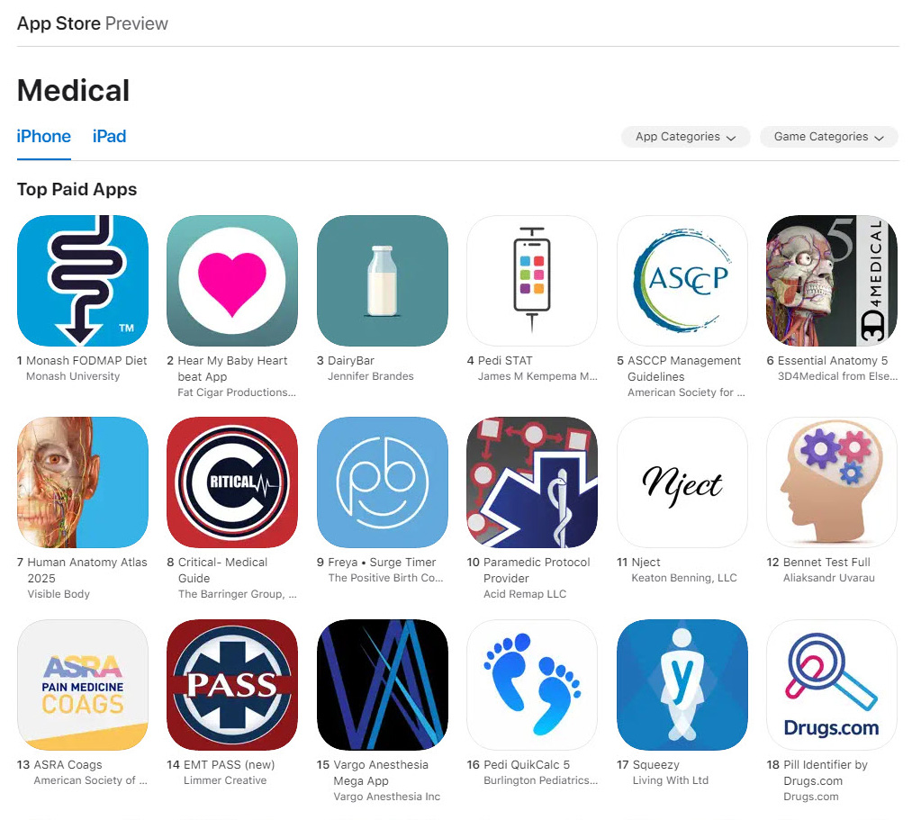Open the Bennet Test Full brain icon
This screenshot has width=921, height=820.
click(x=832, y=482)
